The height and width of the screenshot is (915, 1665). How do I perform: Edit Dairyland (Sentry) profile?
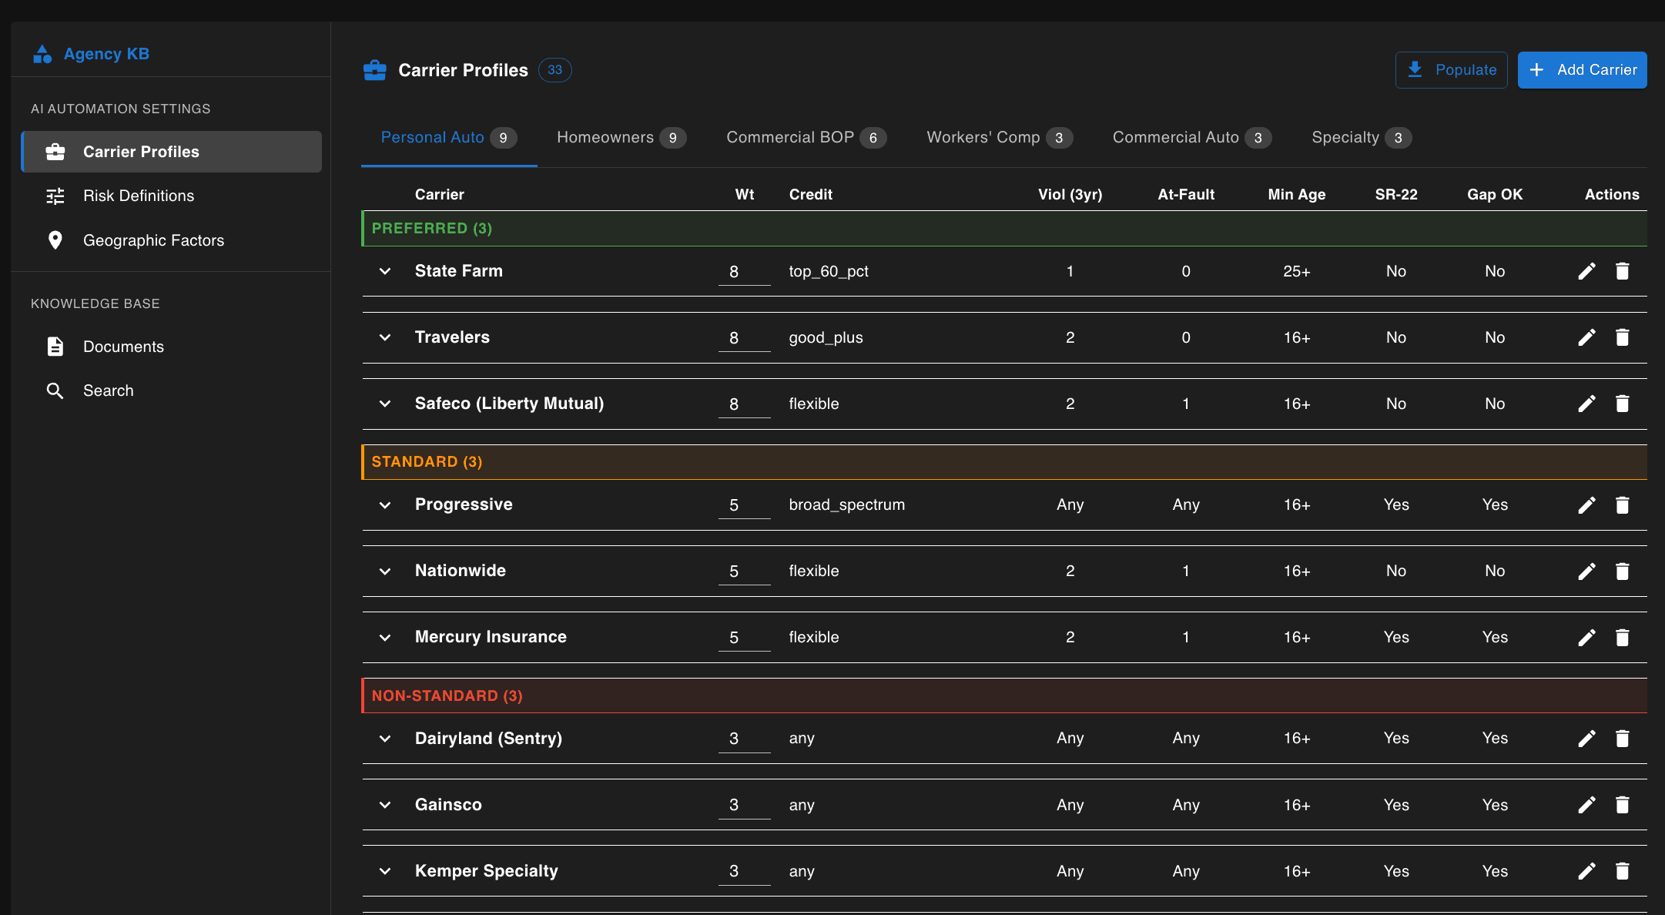[x=1586, y=738]
